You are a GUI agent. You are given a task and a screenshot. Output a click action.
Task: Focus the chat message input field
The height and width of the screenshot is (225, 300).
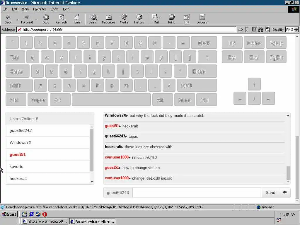pyautogui.click(x=197, y=192)
